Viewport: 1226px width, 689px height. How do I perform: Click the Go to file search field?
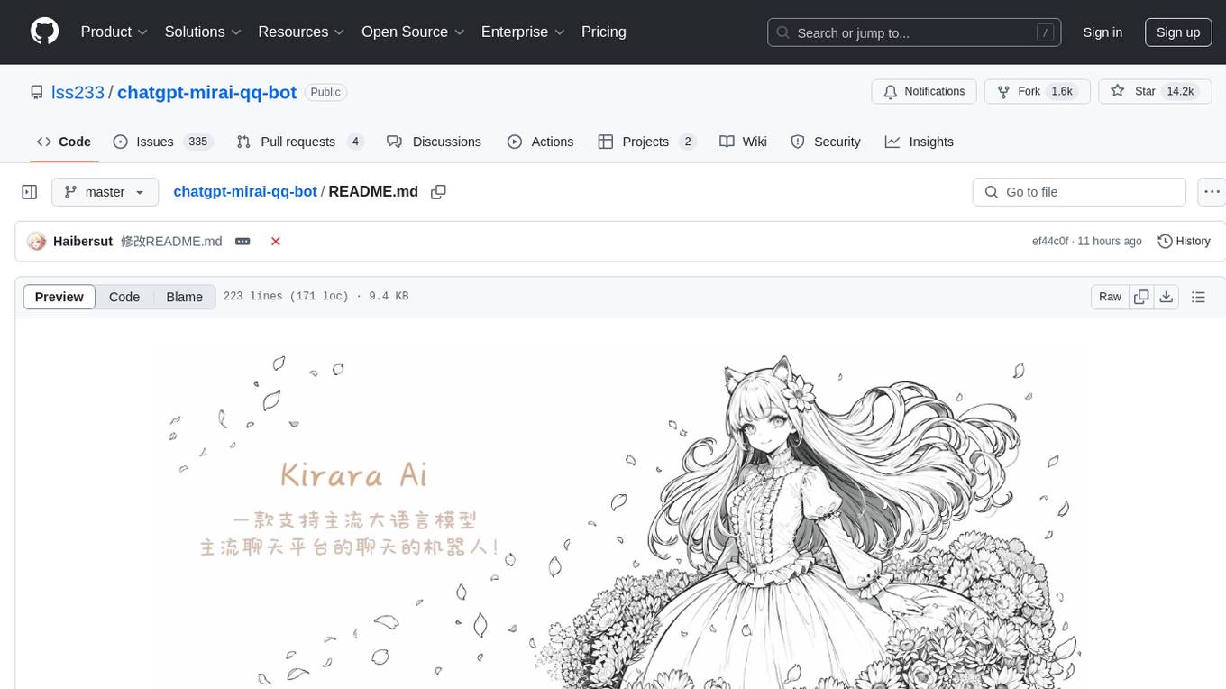1079,192
